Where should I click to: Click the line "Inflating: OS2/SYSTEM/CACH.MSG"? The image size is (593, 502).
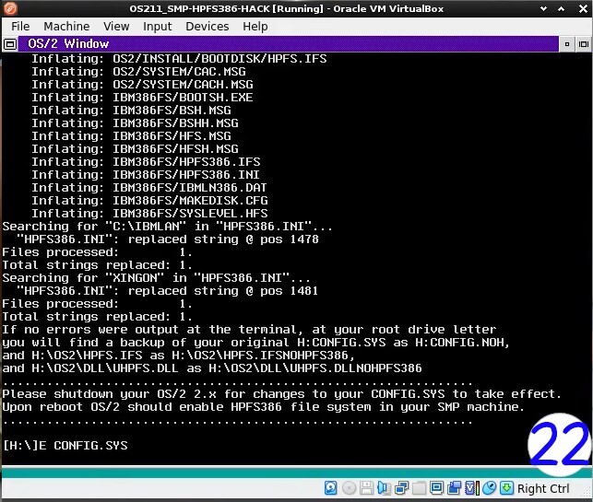tap(143, 84)
